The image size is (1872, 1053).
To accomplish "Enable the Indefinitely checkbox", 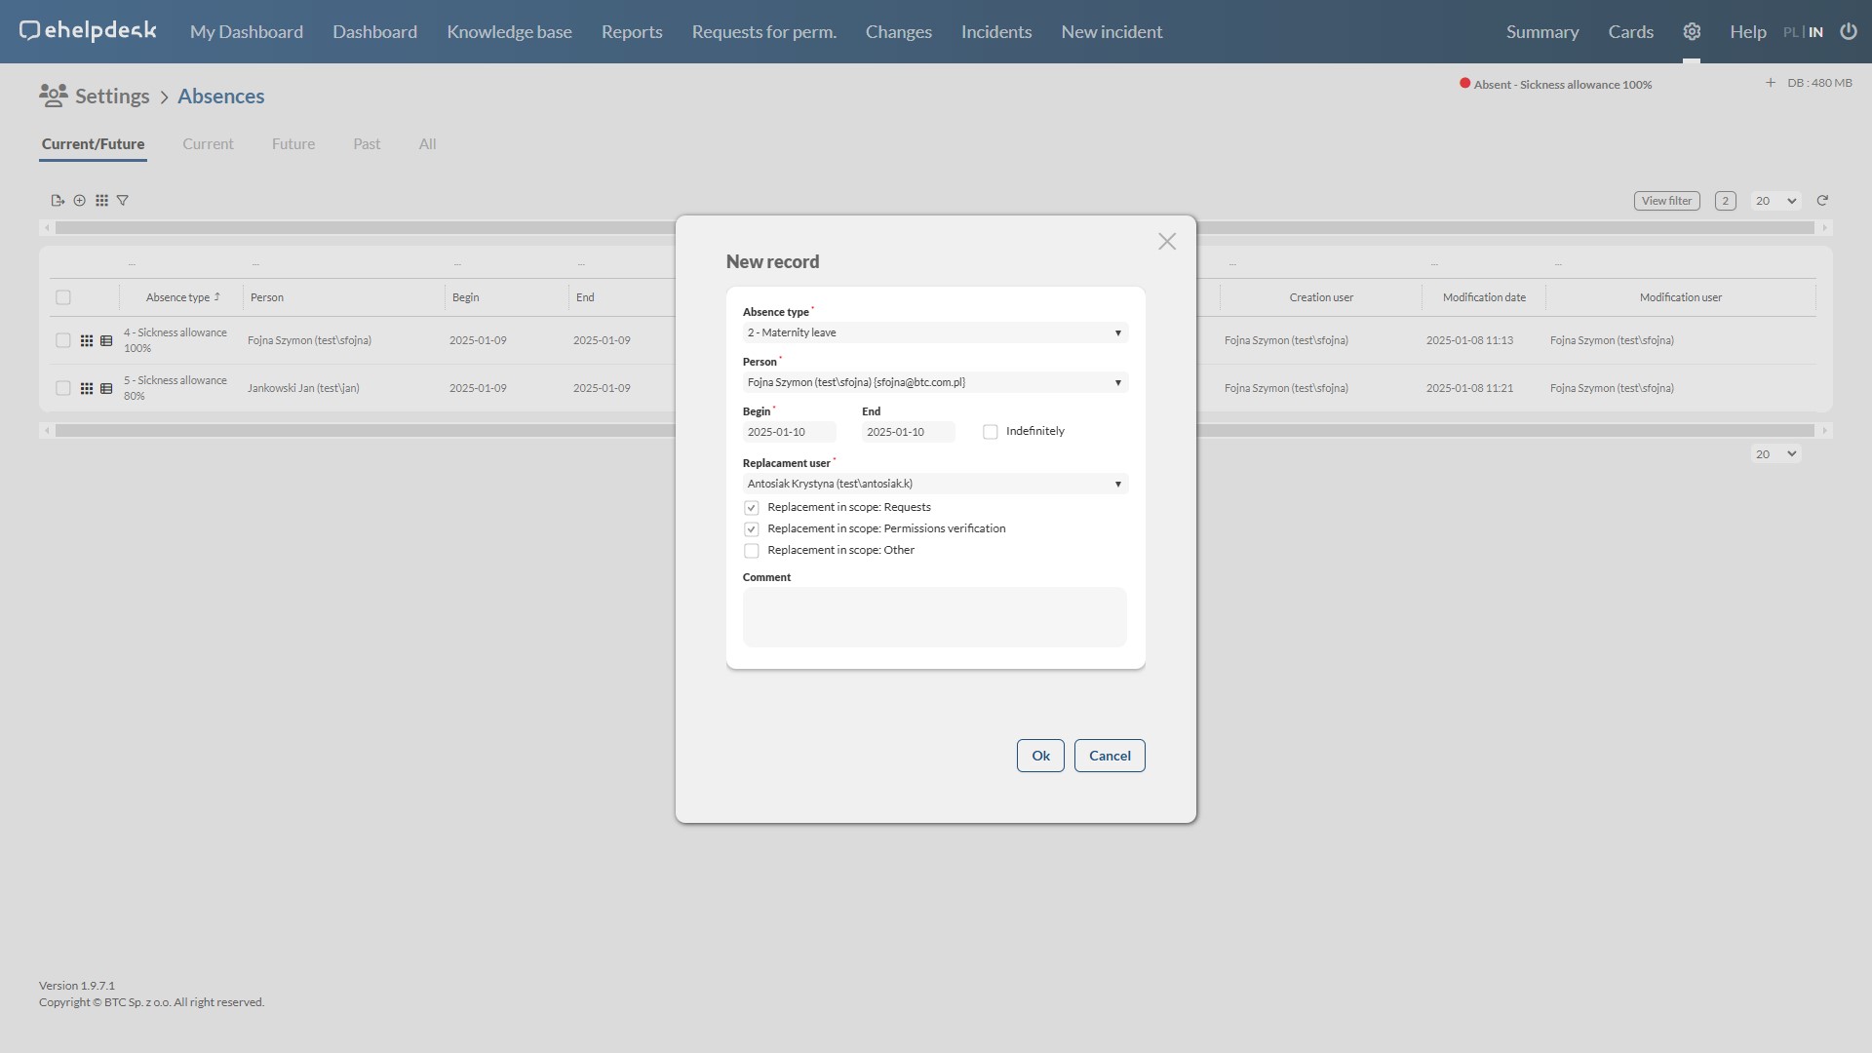I will [991, 432].
